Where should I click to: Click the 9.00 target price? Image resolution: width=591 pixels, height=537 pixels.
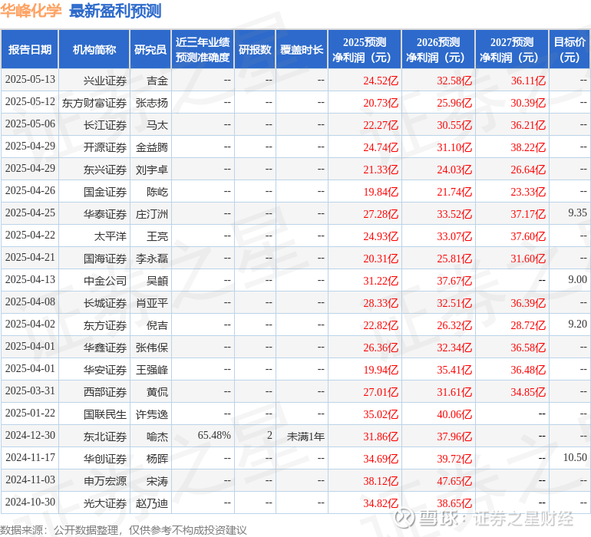(x=577, y=279)
